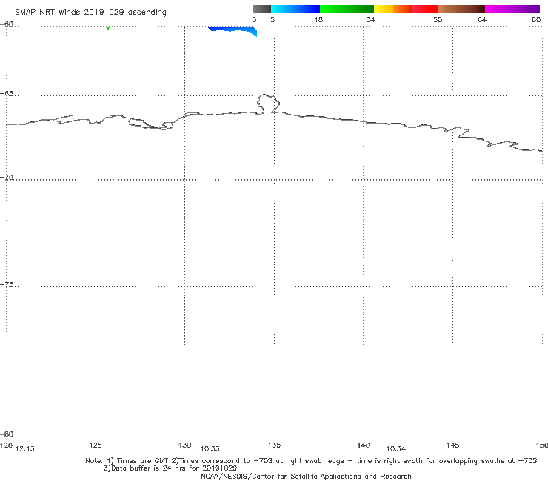This screenshot has height=481, width=548.
Task: Click the color bar label '34'
Action: [x=371, y=19]
